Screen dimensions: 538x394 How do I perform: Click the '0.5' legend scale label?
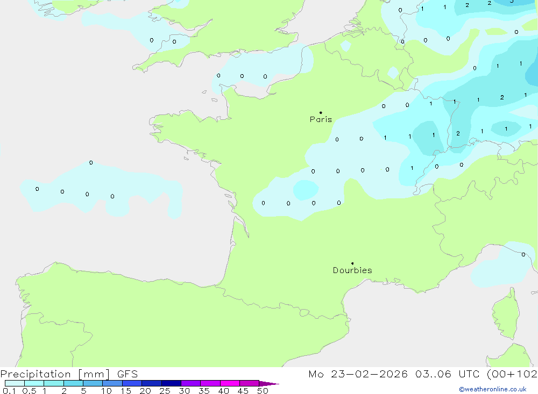tap(29, 391)
